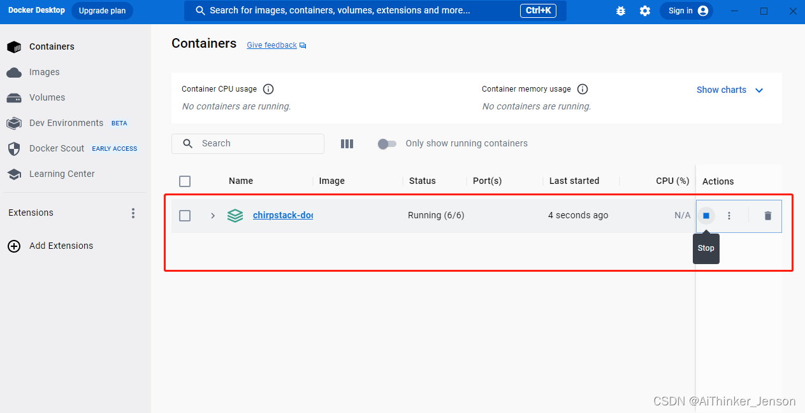Open Dev Environments
The image size is (805, 413).
66,123
